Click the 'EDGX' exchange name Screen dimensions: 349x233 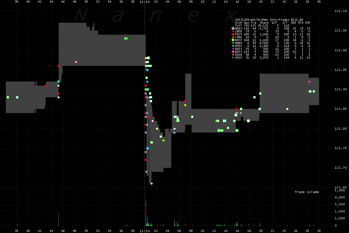click(x=238, y=58)
